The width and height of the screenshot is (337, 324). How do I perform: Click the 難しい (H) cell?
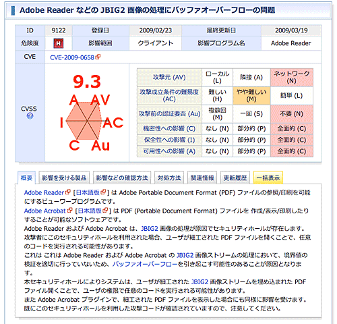click(x=217, y=96)
